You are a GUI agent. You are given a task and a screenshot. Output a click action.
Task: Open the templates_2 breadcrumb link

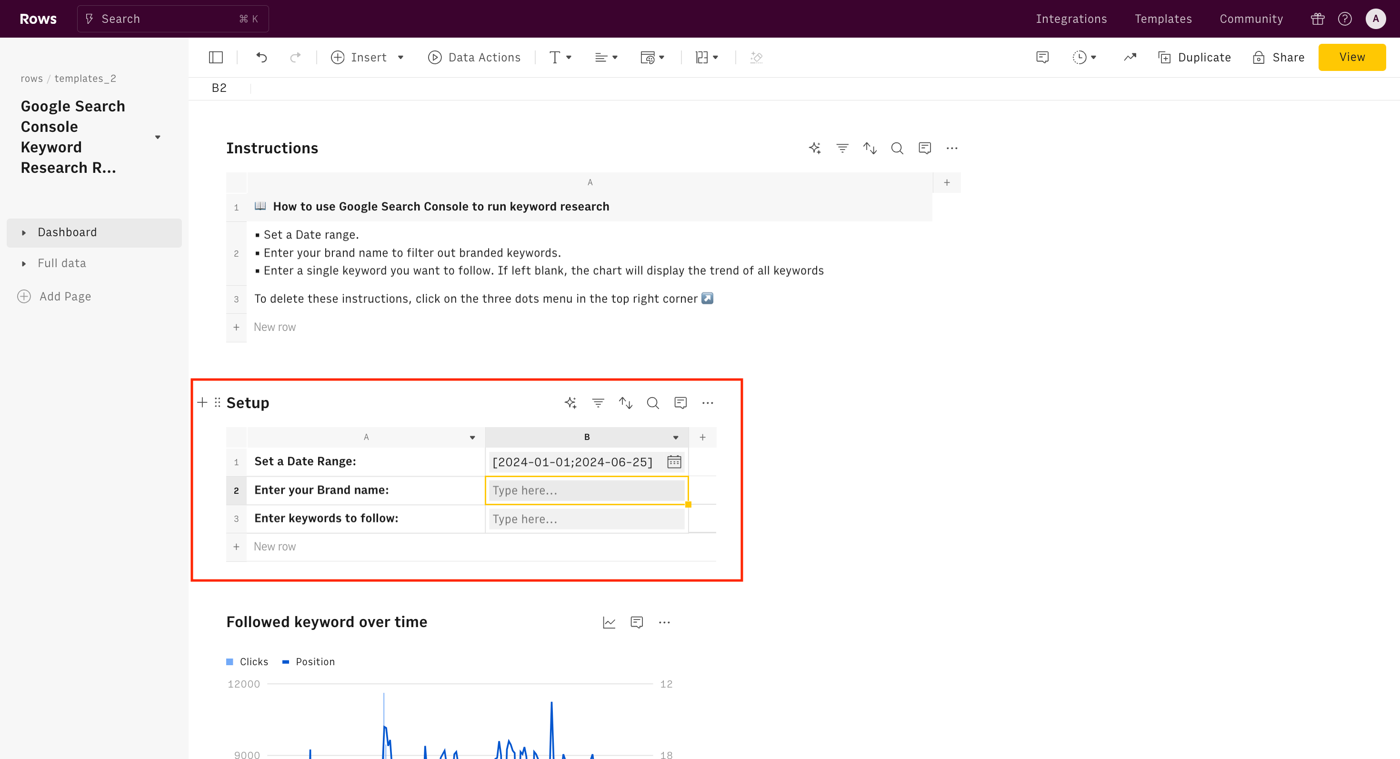coord(85,79)
